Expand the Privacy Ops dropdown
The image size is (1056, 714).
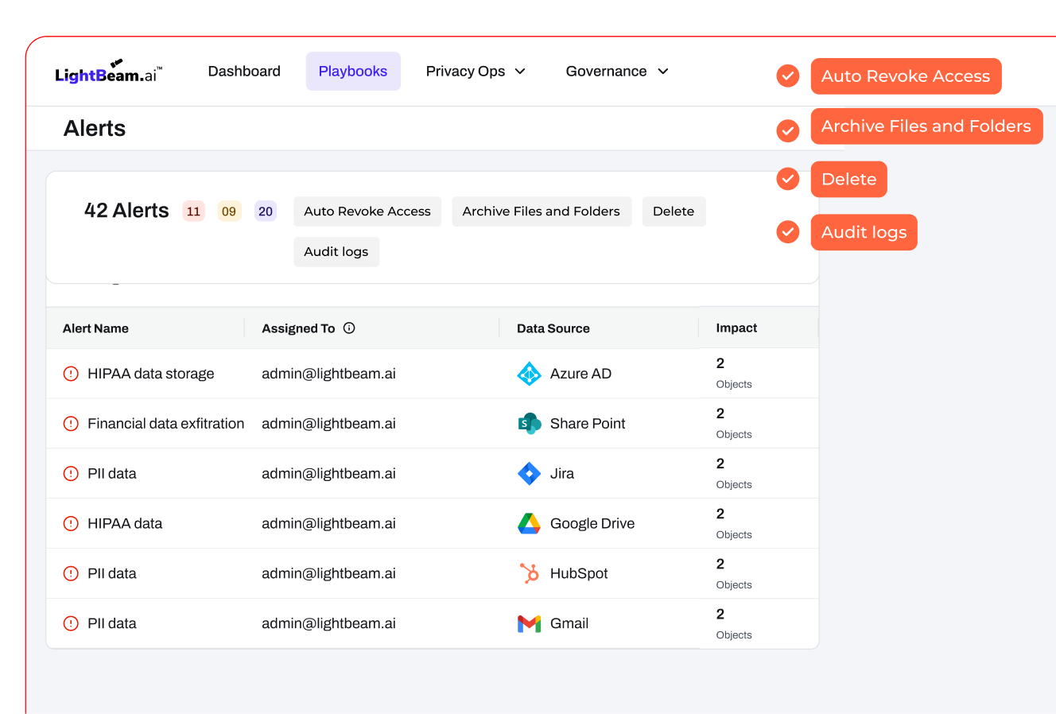(x=476, y=72)
